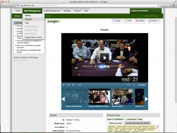
Task: Open the Reports tab
Action: [x=77, y=11]
